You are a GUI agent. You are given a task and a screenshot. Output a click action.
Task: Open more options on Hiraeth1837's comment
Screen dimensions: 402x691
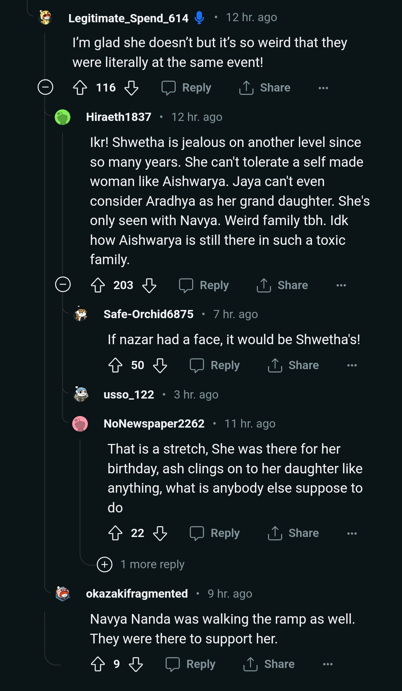point(341,285)
